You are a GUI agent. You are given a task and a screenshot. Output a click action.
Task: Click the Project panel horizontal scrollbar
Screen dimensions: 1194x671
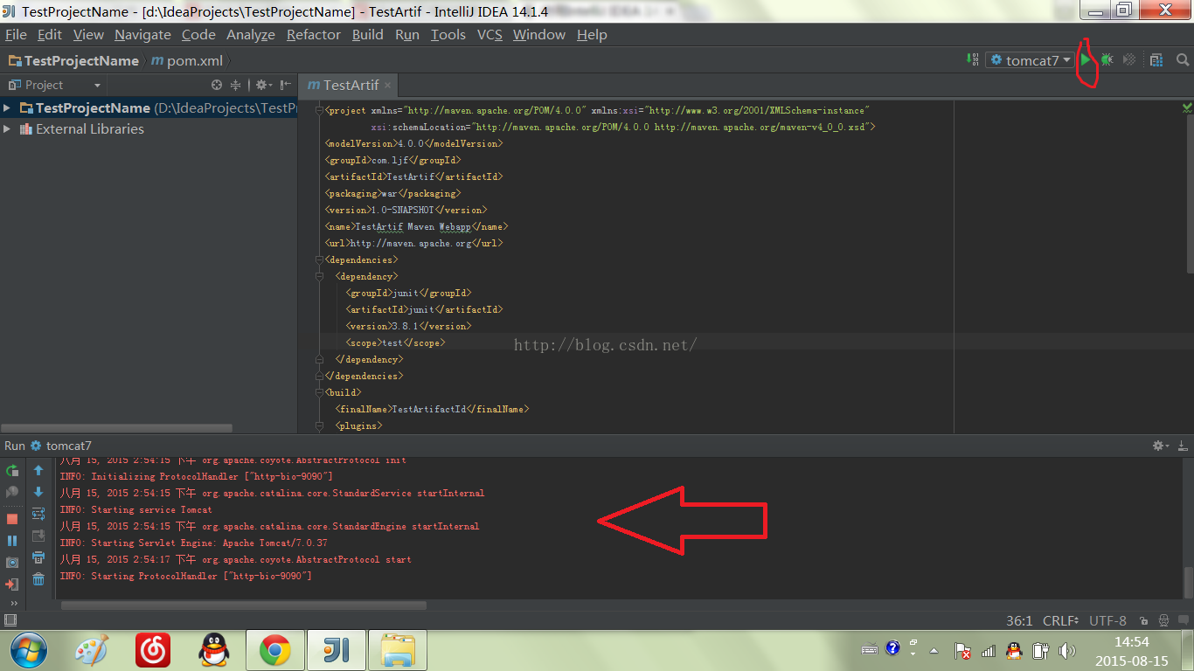116,428
